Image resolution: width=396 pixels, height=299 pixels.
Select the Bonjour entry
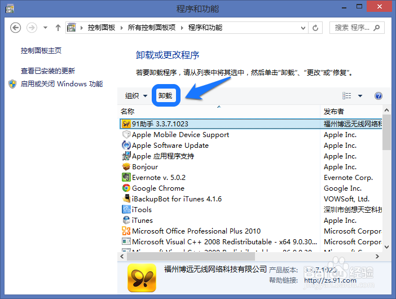(x=251, y=167)
